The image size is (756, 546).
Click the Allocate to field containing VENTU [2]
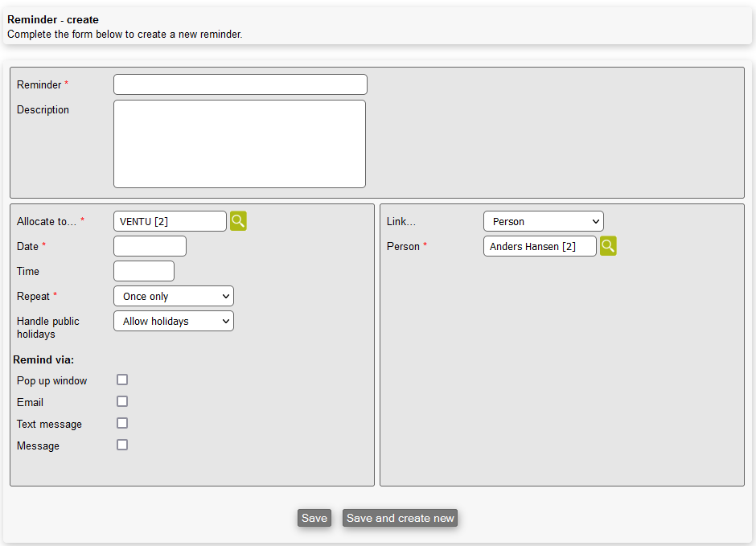tap(170, 221)
